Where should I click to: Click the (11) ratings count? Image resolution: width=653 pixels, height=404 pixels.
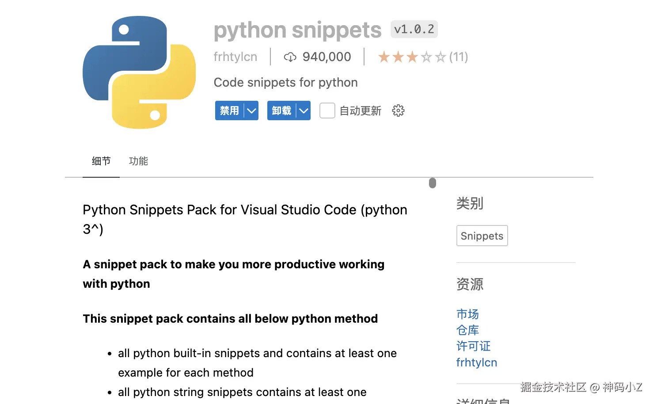459,57
